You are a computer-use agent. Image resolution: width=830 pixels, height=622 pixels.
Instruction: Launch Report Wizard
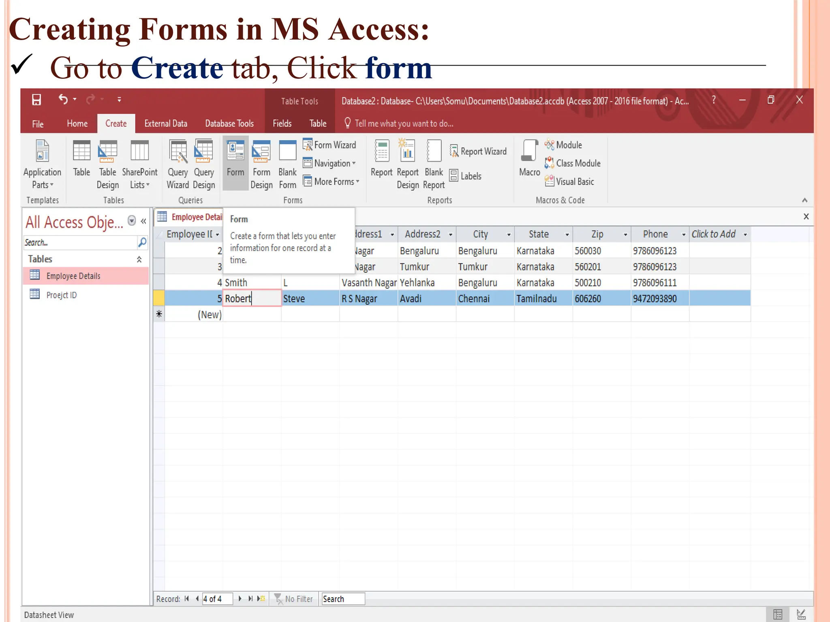coord(478,151)
